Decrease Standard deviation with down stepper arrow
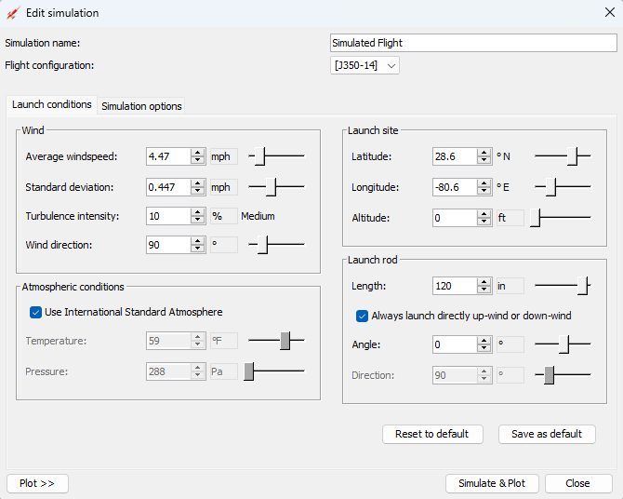623x499 pixels. (x=197, y=191)
